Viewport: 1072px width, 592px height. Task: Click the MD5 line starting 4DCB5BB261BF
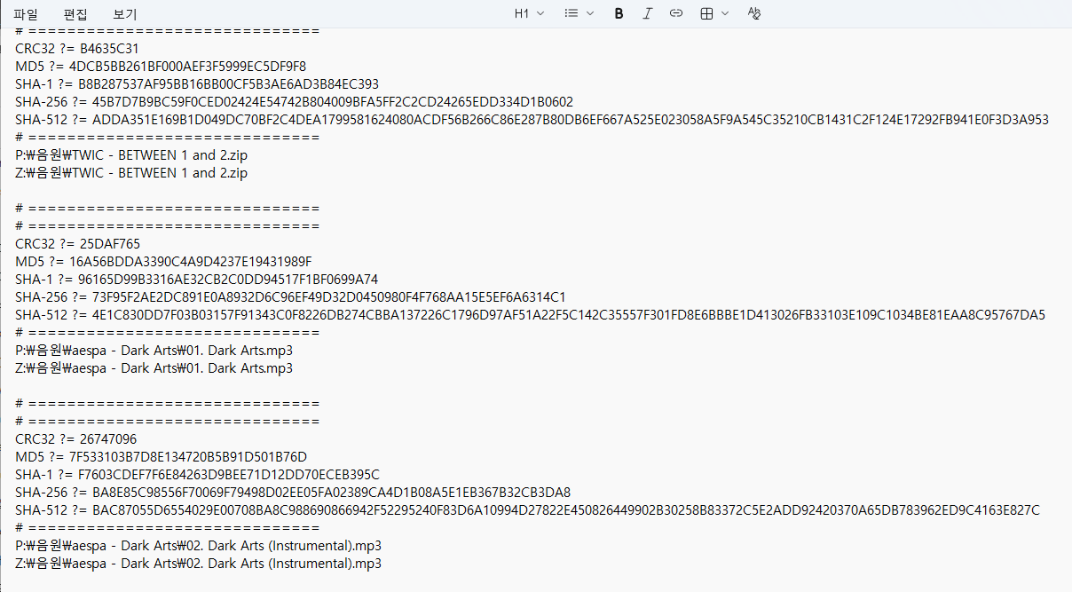tap(161, 67)
